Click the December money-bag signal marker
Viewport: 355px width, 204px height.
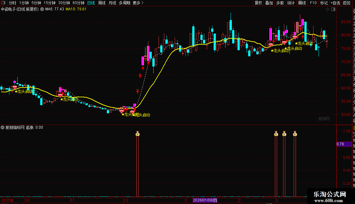click(137, 134)
